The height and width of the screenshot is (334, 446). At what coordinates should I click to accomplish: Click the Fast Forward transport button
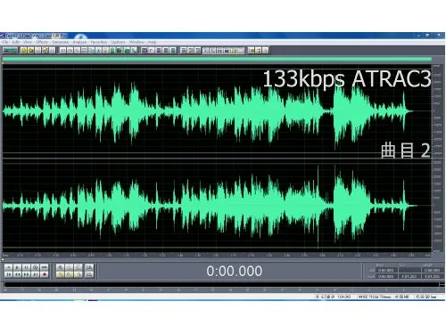(26, 274)
